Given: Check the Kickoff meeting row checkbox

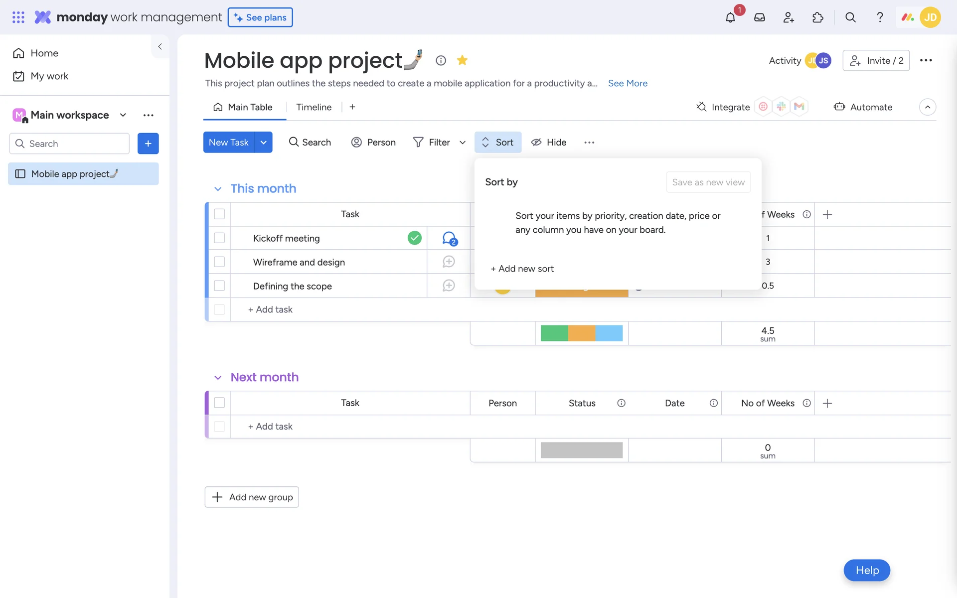Looking at the screenshot, I should (x=219, y=238).
